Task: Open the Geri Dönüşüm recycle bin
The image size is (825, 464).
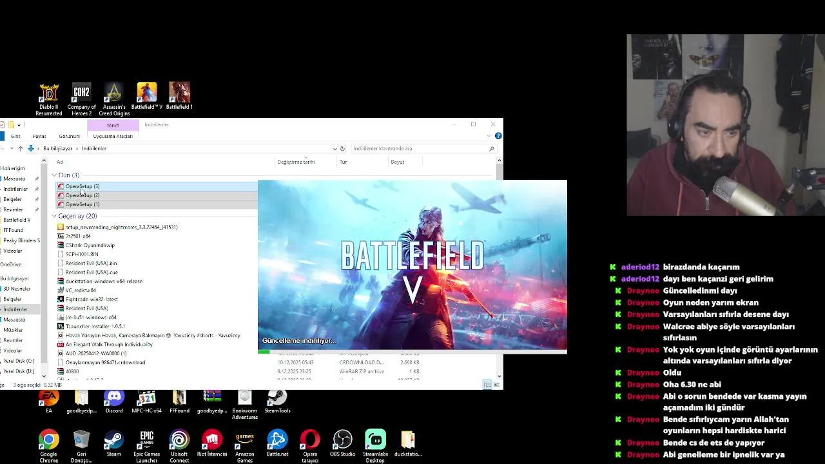Action: (x=81, y=447)
